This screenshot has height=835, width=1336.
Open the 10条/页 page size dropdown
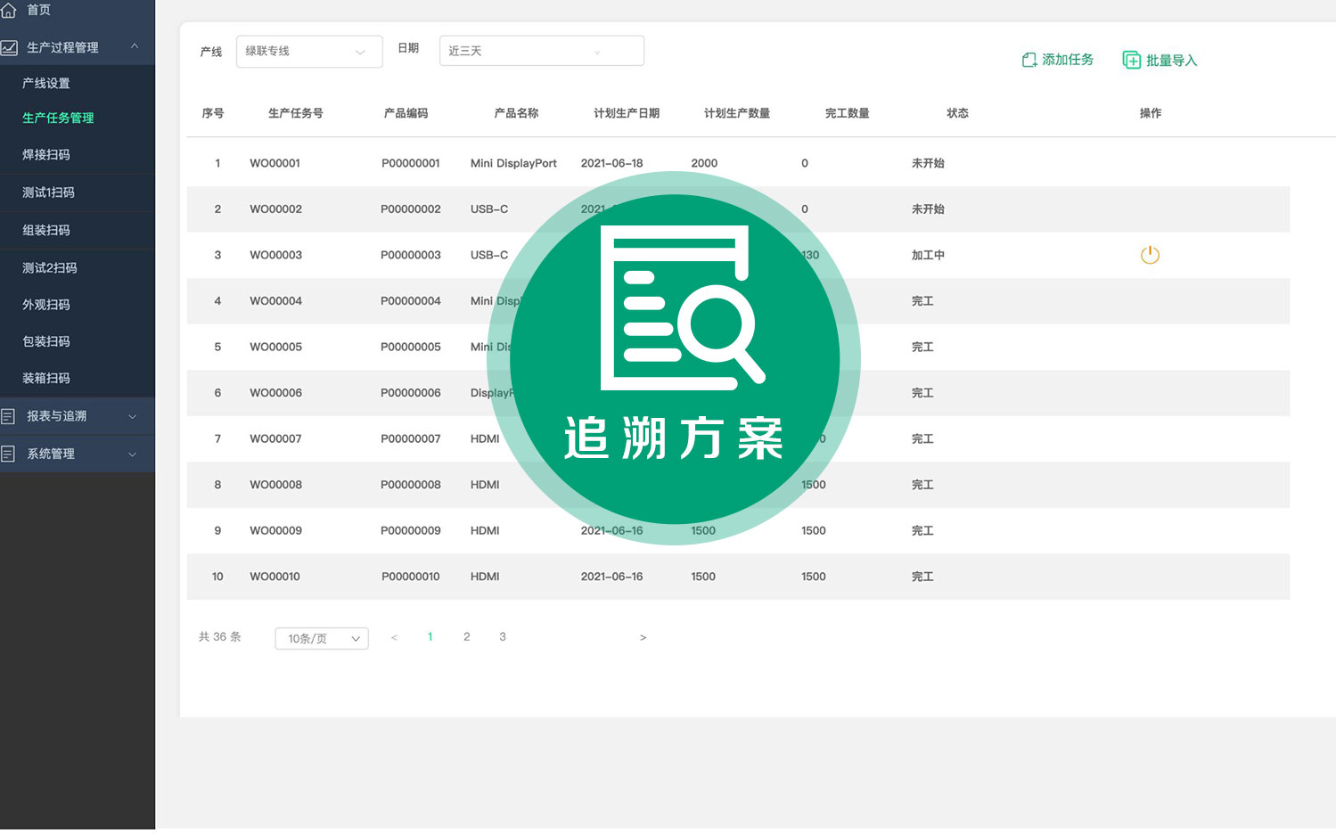(x=321, y=638)
